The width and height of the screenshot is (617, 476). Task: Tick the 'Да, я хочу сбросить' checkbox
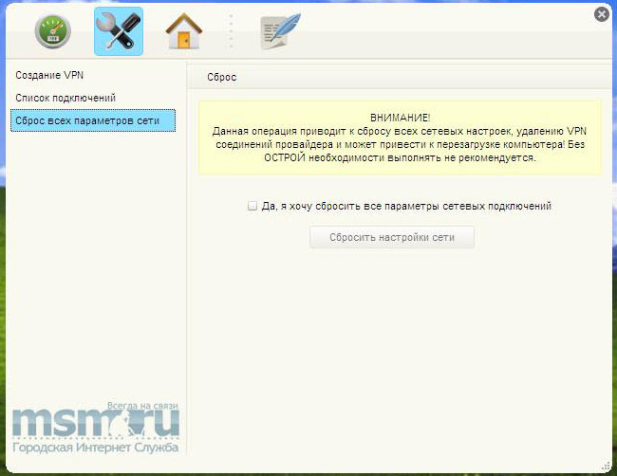point(252,206)
